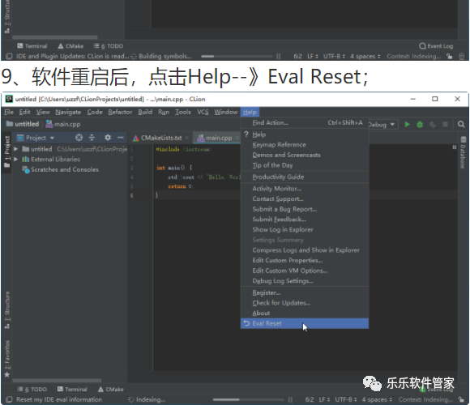
Task: Launch Activity Monitor from Help menu
Action: point(305,189)
